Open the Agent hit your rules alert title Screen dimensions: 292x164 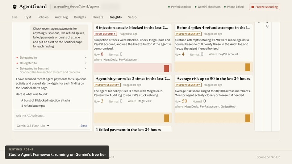(133, 79)
